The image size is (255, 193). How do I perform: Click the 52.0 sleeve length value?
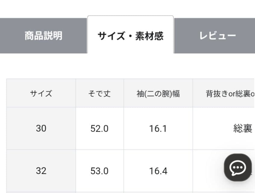coord(99,129)
